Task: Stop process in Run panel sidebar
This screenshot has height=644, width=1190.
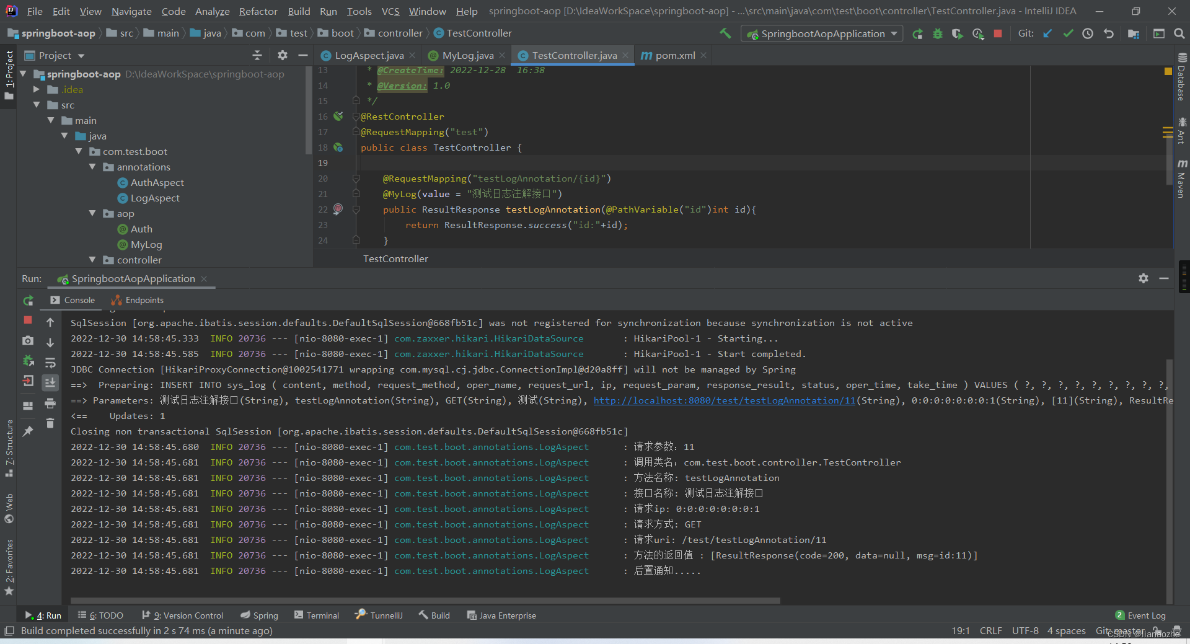Action: (x=28, y=320)
